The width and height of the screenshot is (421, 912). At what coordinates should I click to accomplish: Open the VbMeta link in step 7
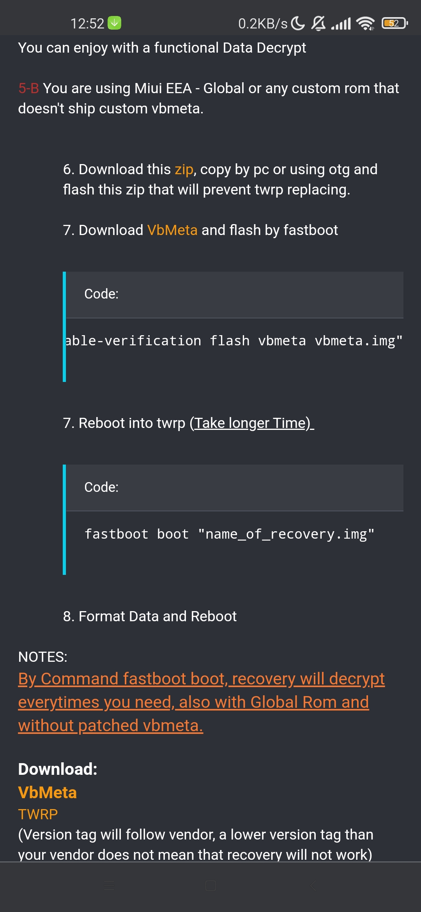pyautogui.click(x=172, y=230)
